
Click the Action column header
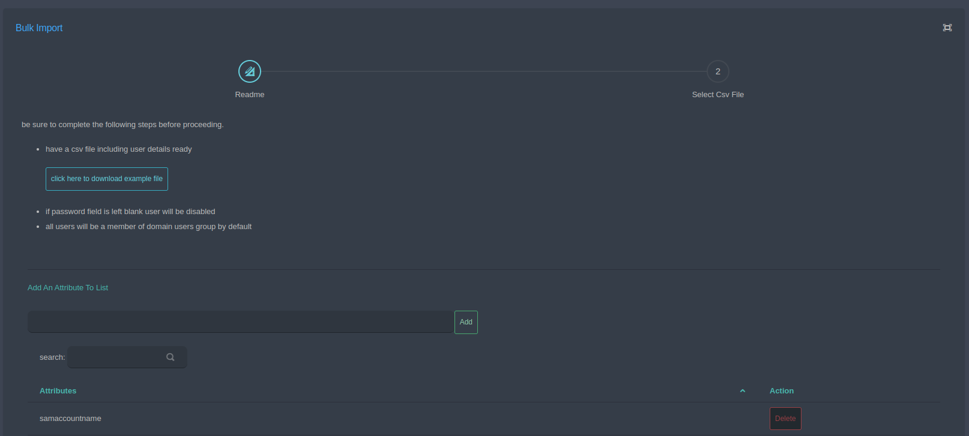coord(782,391)
